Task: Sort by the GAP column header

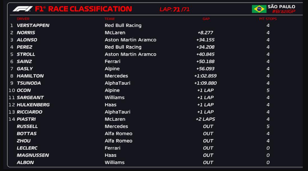Action: (x=206, y=19)
